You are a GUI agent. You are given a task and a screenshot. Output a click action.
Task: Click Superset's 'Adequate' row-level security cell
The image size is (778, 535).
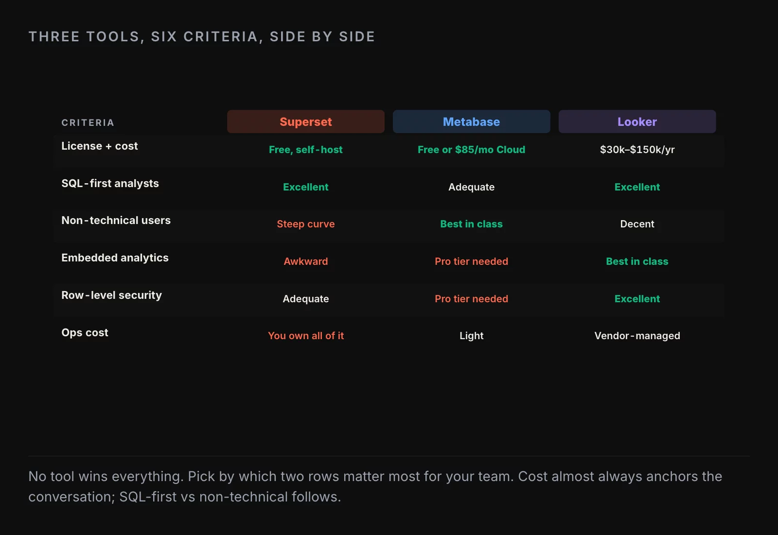click(305, 299)
